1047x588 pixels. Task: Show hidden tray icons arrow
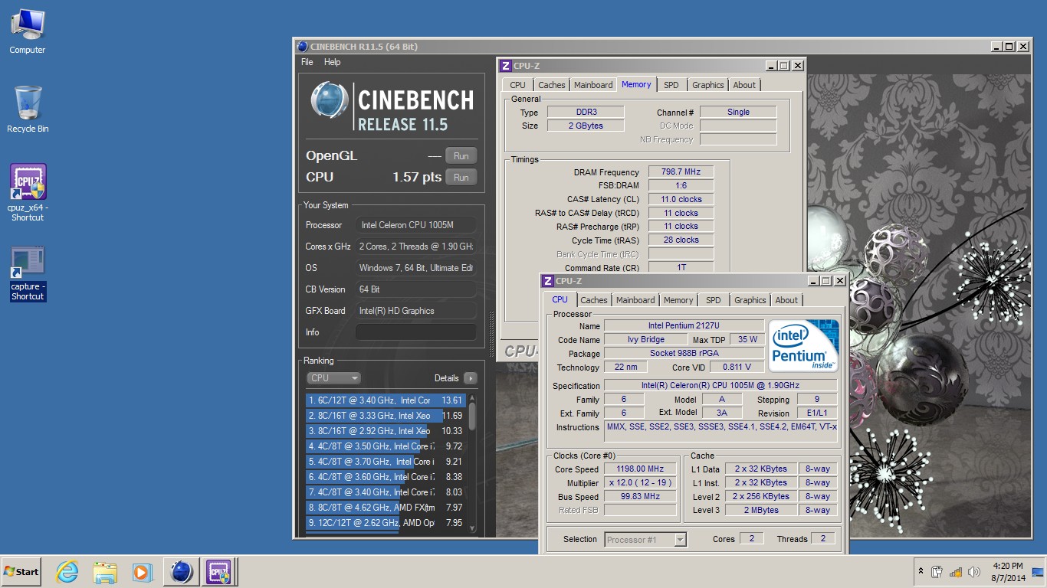pyautogui.click(x=921, y=572)
